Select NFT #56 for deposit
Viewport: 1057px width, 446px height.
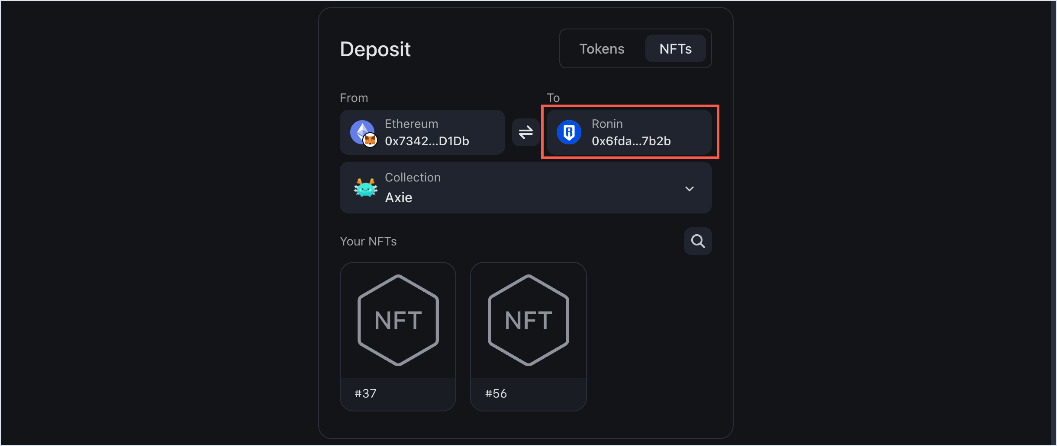(528, 336)
